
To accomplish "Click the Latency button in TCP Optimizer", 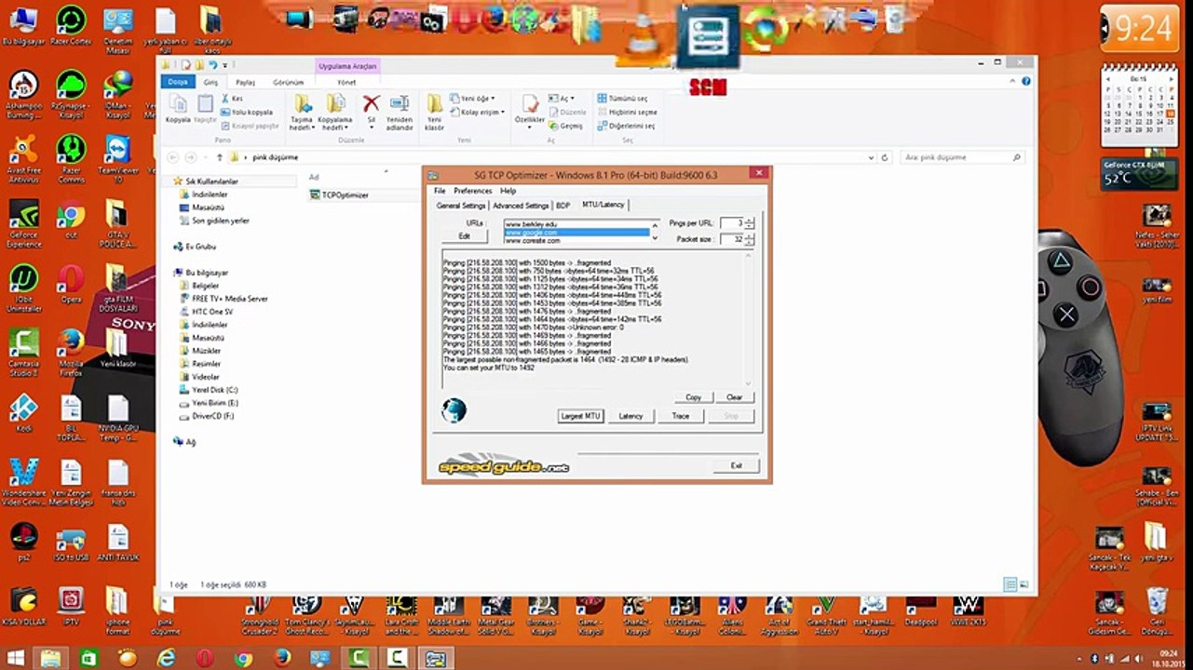I will (x=630, y=416).
